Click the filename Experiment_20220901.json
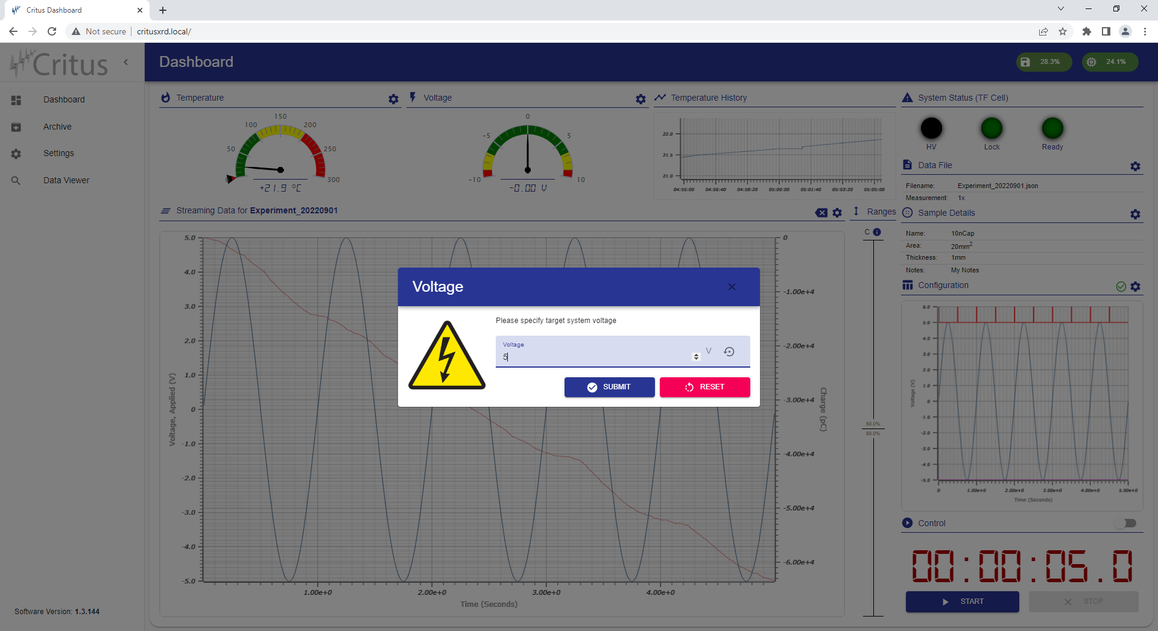This screenshot has width=1158, height=631. (998, 186)
